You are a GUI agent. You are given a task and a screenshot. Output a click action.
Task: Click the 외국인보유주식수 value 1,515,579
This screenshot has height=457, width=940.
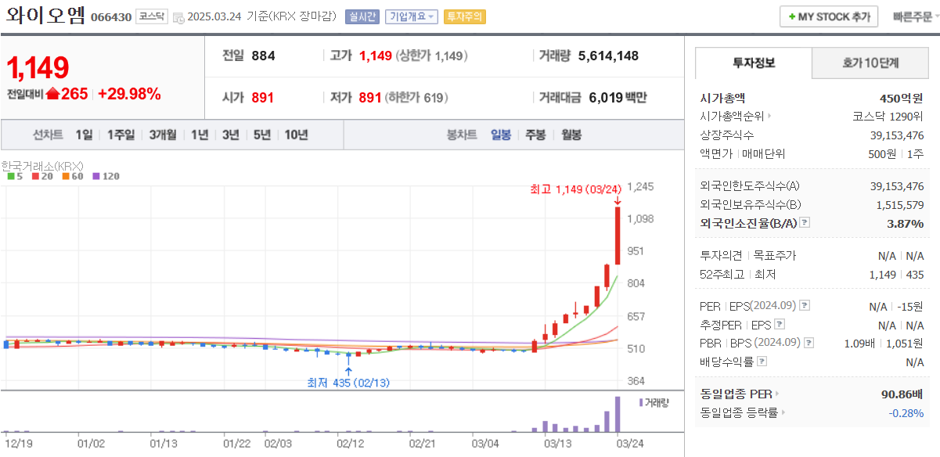(x=900, y=204)
